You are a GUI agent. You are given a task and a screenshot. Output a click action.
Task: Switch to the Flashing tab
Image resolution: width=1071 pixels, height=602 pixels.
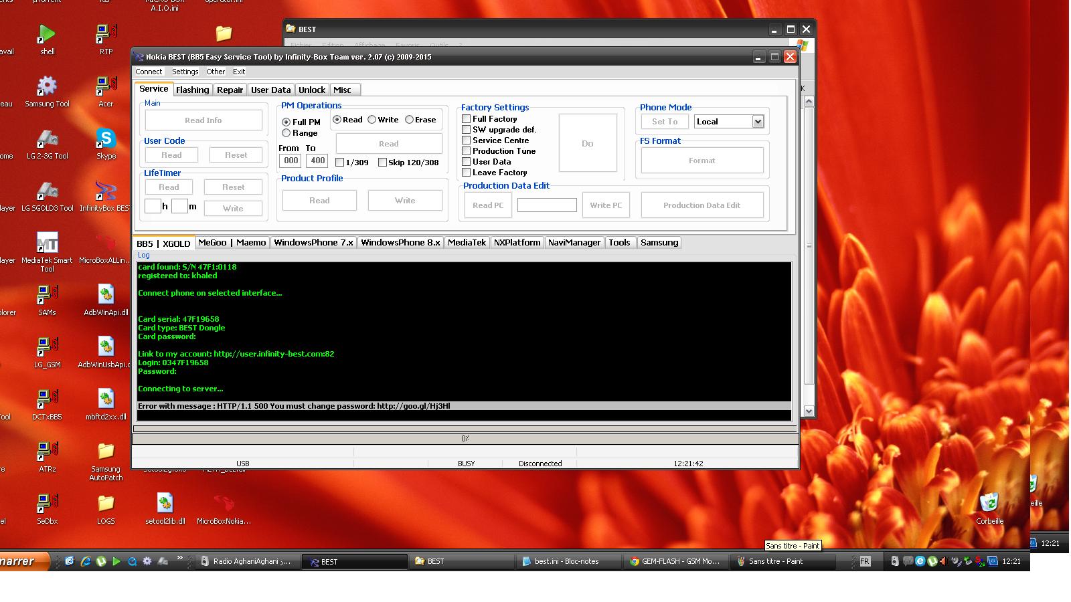click(x=193, y=90)
